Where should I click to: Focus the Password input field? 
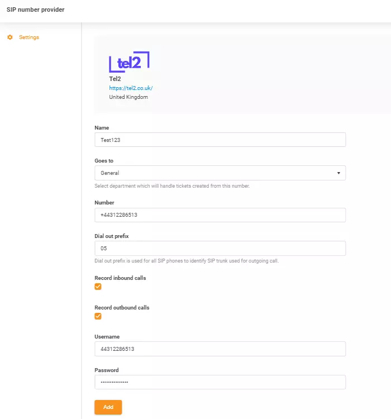[220, 382]
